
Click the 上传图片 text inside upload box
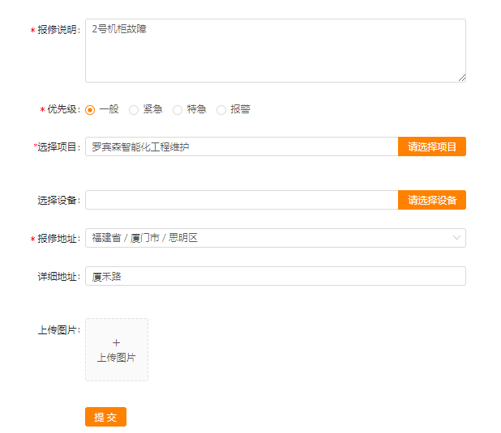[116, 358]
